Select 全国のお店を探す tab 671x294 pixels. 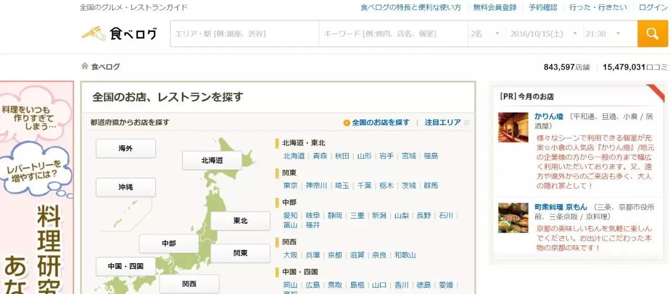pos(381,123)
